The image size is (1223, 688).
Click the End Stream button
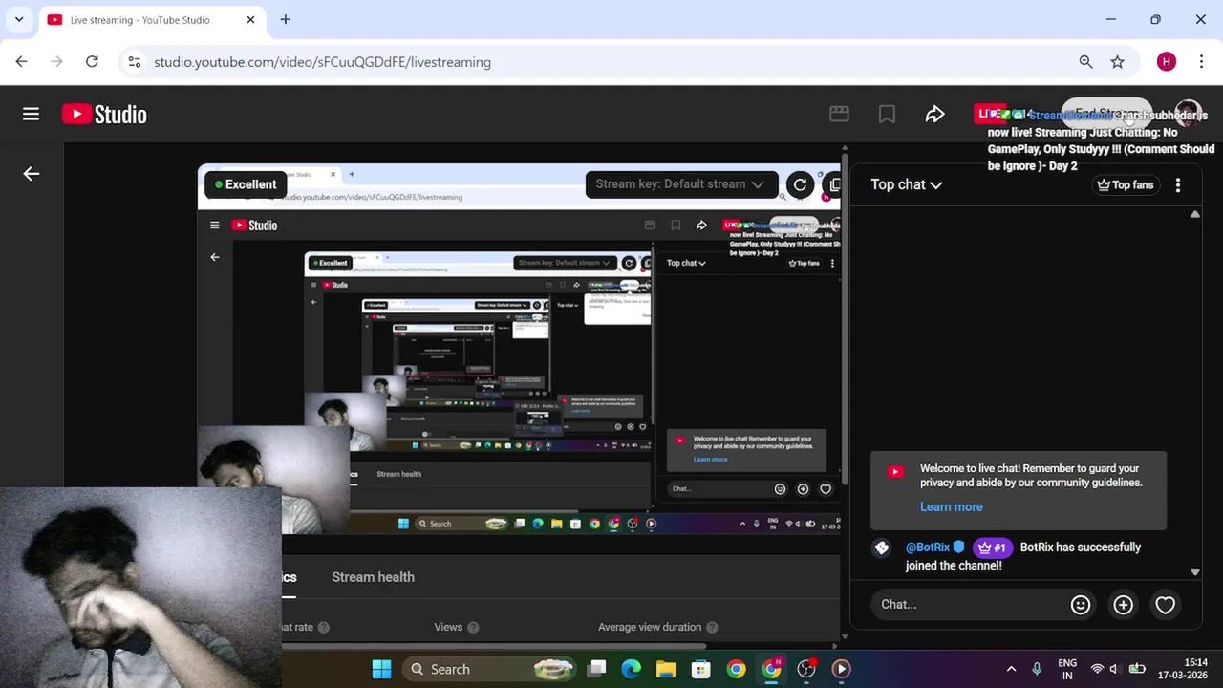coord(1106,114)
